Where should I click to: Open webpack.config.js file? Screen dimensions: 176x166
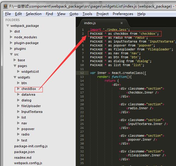pyautogui.click(x=28, y=163)
